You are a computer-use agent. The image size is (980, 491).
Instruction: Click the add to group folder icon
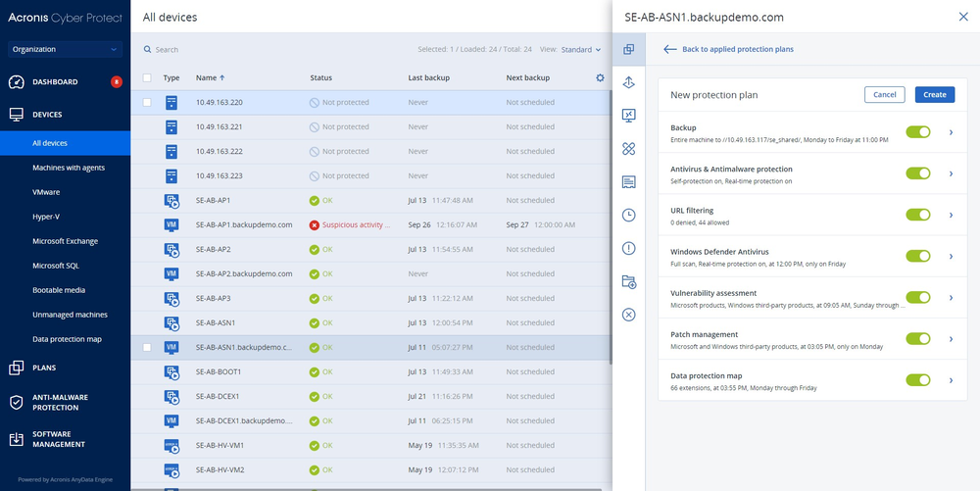[x=629, y=281]
